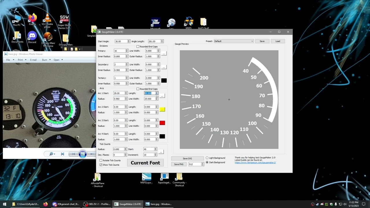Go to previous image in Photo Viewer
Viewport: 370px width, 208px height.
click(x=73, y=154)
